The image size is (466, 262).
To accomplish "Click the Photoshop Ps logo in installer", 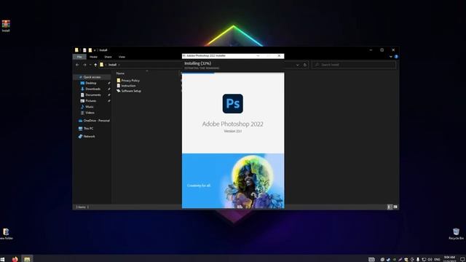I will 233,103.
